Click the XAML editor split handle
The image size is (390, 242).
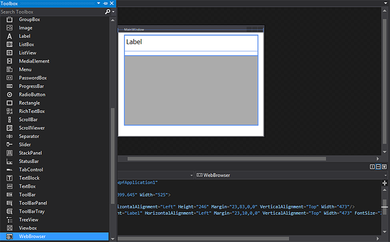[x=385, y=183]
